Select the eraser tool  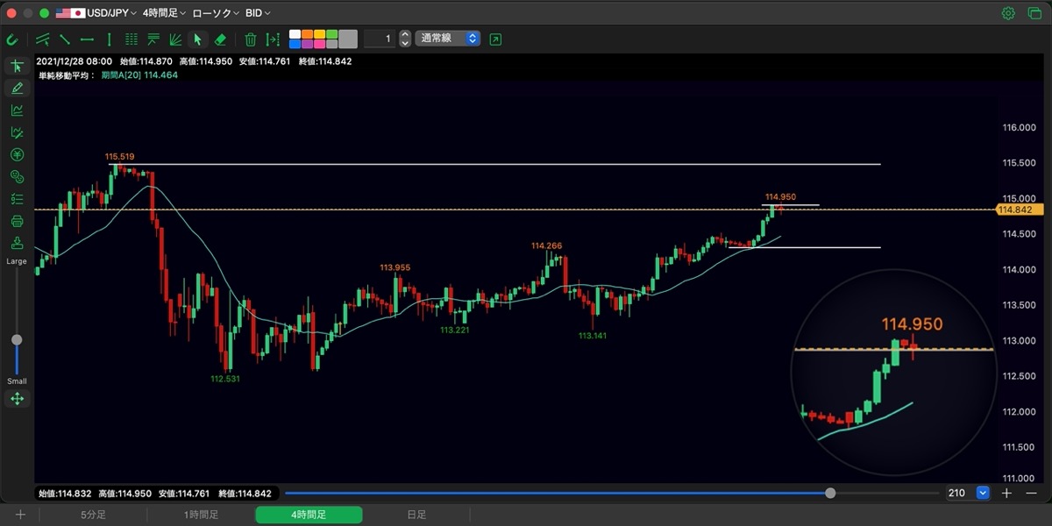tap(220, 39)
